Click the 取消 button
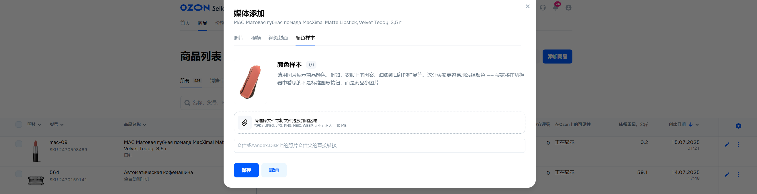The height and width of the screenshot is (194, 757). coord(274,170)
